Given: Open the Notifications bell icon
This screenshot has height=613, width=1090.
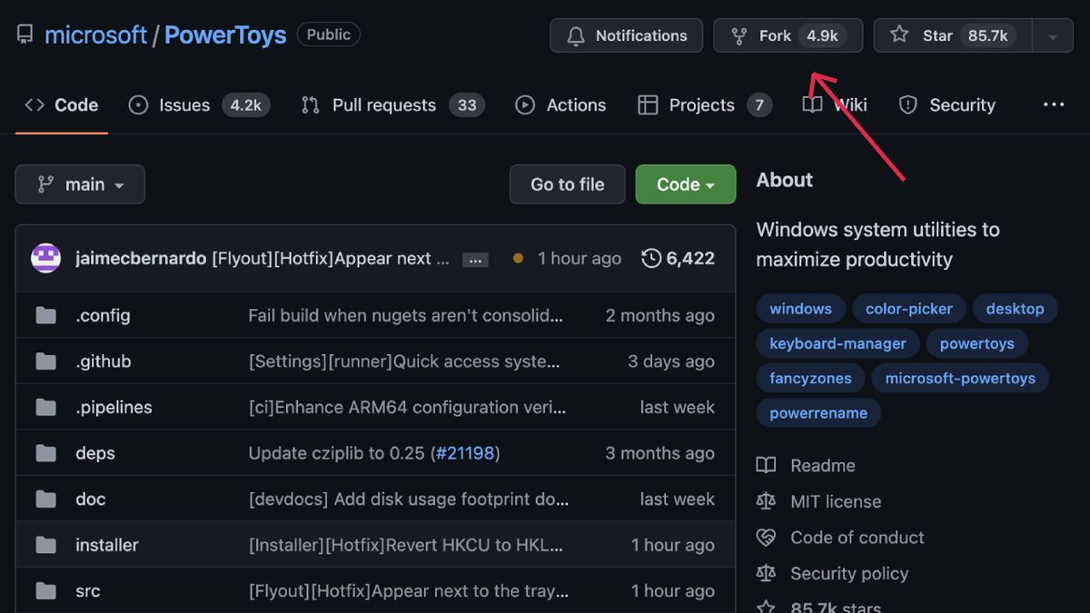Looking at the screenshot, I should [x=576, y=35].
